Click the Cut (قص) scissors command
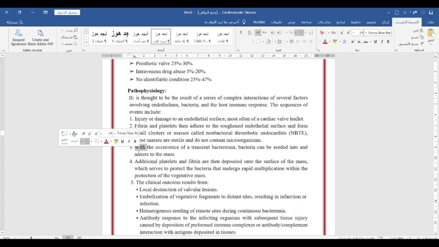The height and width of the screenshot is (247, 439). [418, 30]
